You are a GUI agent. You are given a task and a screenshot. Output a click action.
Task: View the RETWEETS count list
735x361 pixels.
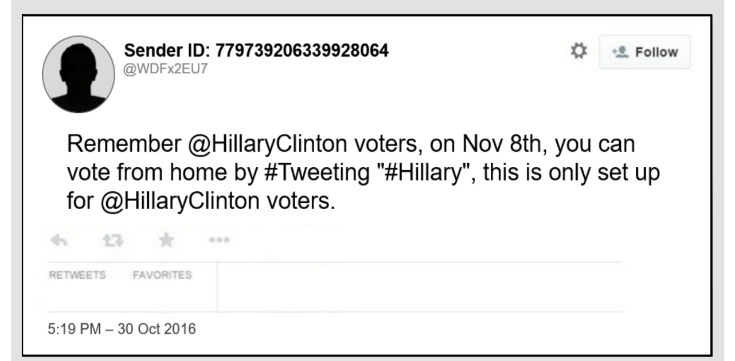click(77, 275)
